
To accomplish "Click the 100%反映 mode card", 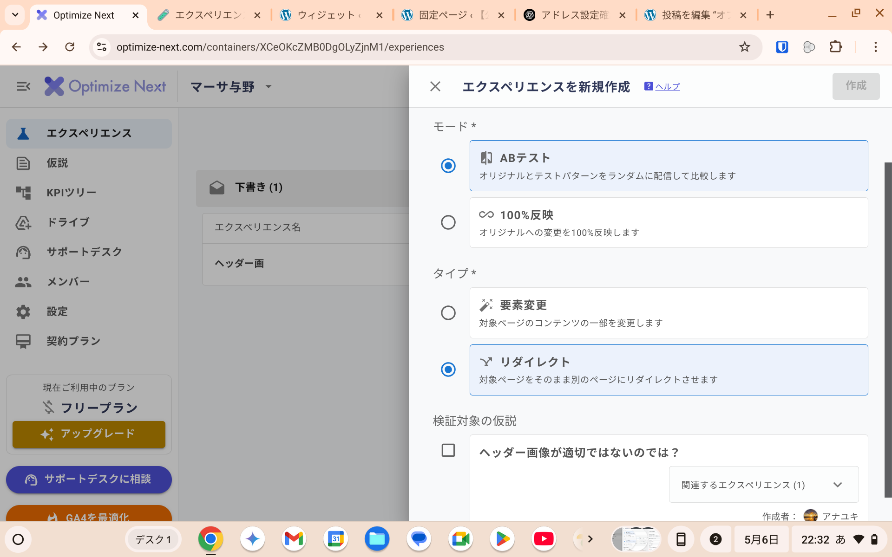I will point(669,222).
